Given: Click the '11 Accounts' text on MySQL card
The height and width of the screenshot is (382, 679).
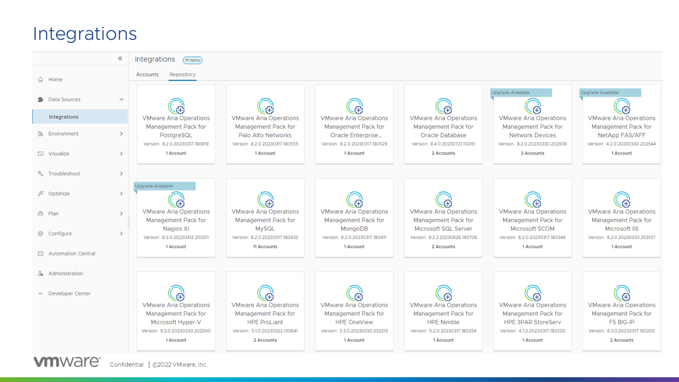Looking at the screenshot, I should 265,247.
